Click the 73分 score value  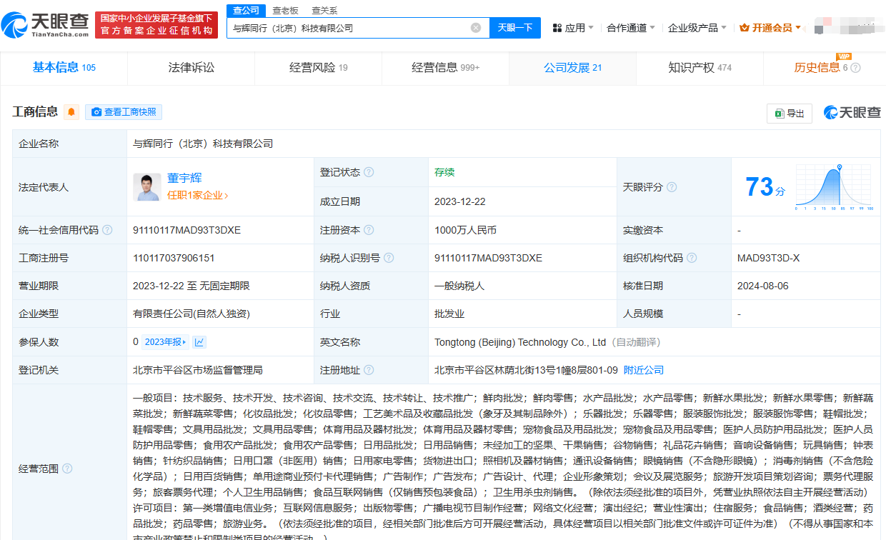(x=765, y=187)
